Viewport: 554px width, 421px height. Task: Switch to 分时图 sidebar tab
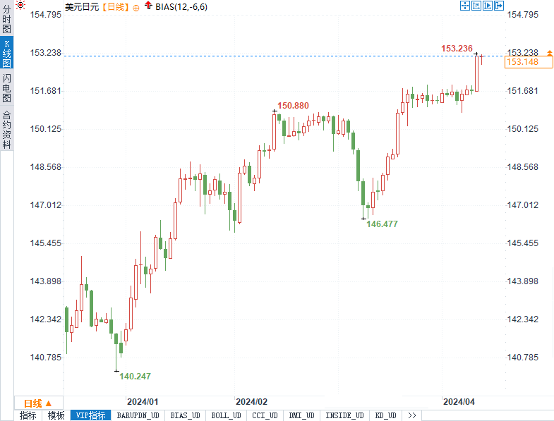(6, 23)
